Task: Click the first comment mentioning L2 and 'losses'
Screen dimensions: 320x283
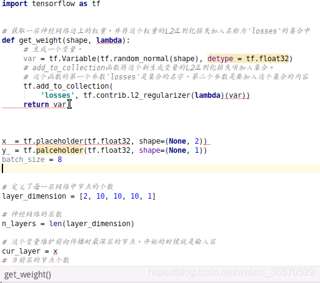Action: (x=156, y=31)
